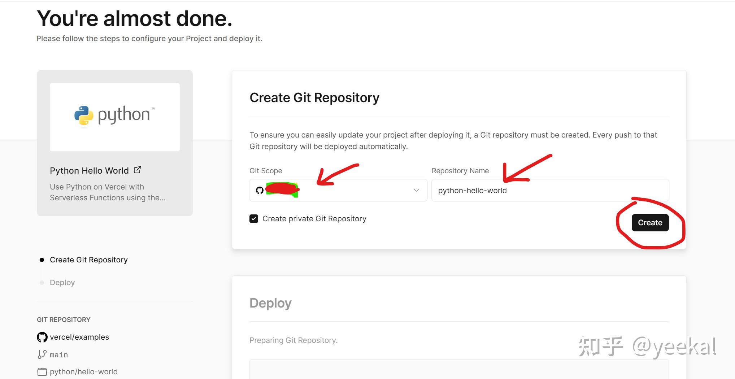Click the Use Python on Vercel description
735x379 pixels.
(x=108, y=192)
